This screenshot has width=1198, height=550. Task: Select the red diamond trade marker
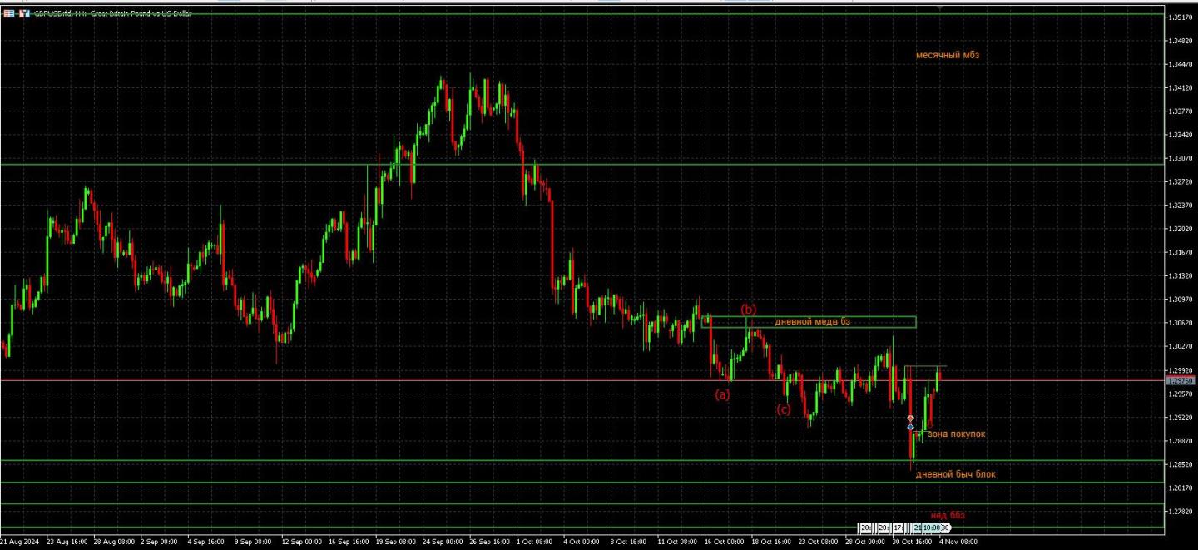pos(911,418)
